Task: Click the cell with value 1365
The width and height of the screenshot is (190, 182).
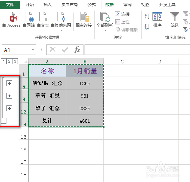Action: 85,83
